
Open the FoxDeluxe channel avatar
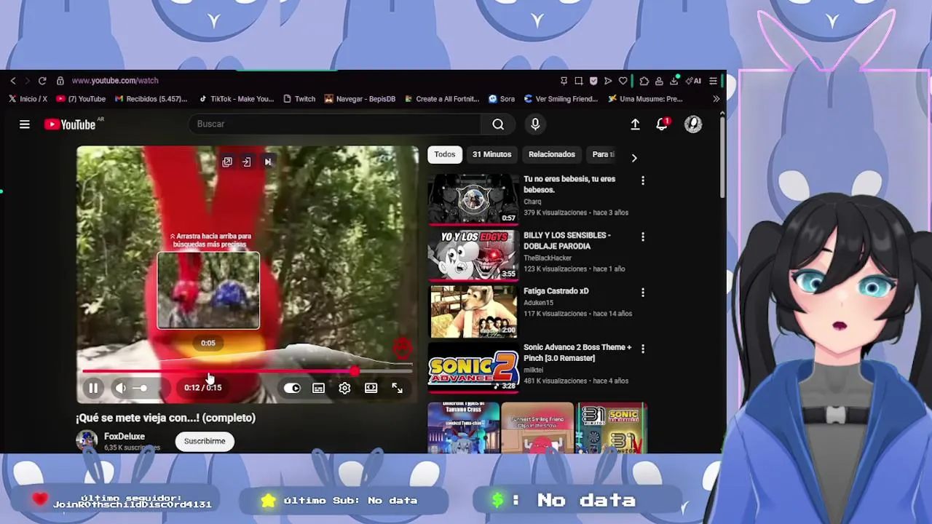87,440
